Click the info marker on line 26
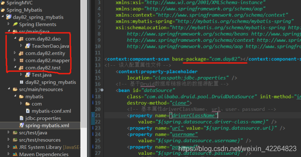Image resolution: width=301 pixels, height=157 pixels. (93, 147)
